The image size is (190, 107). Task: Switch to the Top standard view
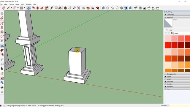tap(140, 8)
